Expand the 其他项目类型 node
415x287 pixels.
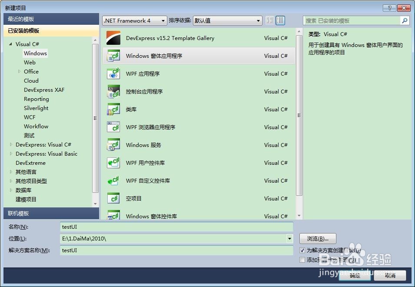click(x=11, y=181)
